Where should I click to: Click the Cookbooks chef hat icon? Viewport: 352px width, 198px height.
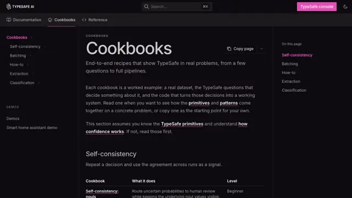click(50, 20)
